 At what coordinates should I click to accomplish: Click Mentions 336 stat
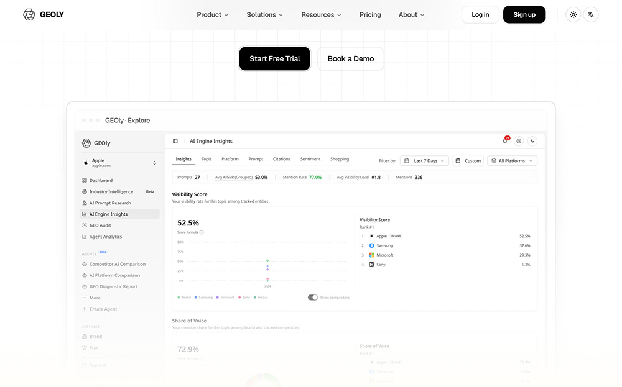click(409, 178)
